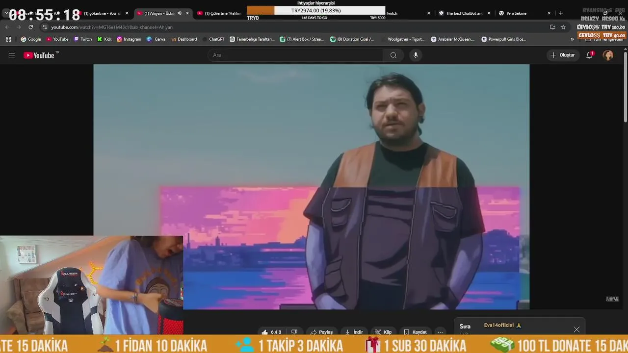Click the İndir download button
The image size is (628, 353).
[354, 332]
